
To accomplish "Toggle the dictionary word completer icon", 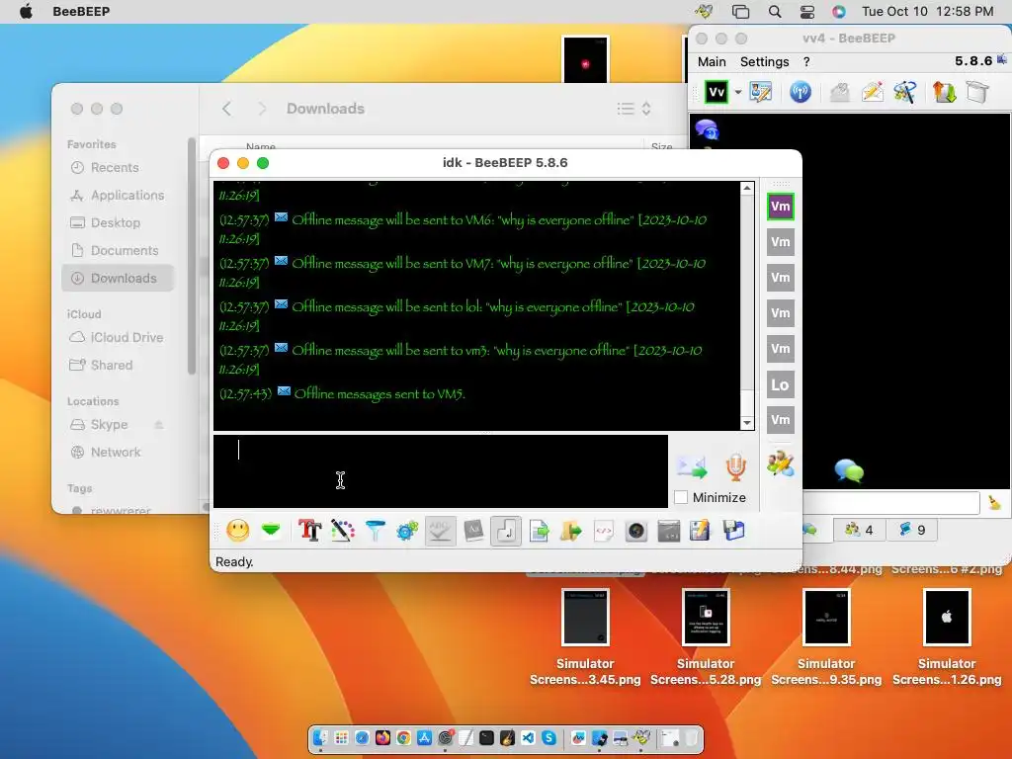I will click(x=473, y=531).
